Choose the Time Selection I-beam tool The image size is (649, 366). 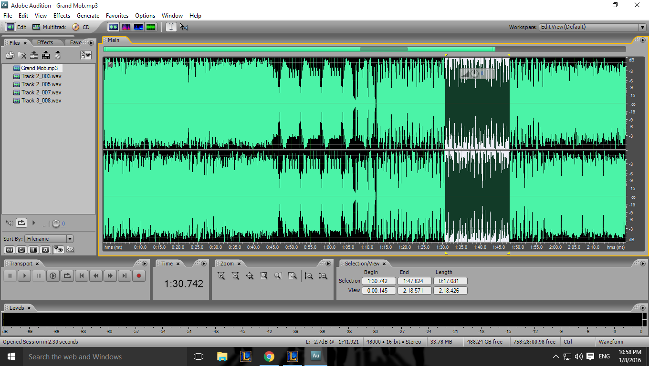click(x=171, y=27)
